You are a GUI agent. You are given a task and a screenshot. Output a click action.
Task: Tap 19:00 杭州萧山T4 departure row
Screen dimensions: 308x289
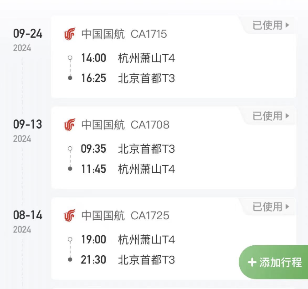coord(128,240)
